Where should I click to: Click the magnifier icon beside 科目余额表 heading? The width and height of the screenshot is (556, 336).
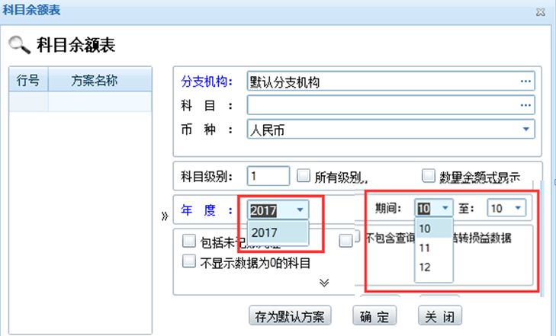point(18,43)
